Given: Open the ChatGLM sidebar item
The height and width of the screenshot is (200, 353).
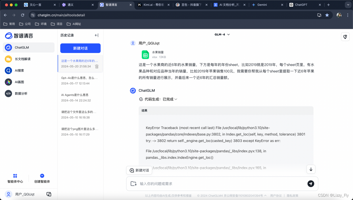Looking at the screenshot, I should [29, 47].
